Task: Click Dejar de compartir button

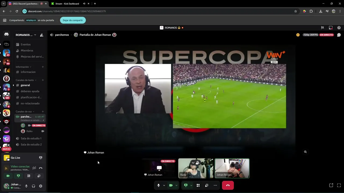Action: coord(73,20)
